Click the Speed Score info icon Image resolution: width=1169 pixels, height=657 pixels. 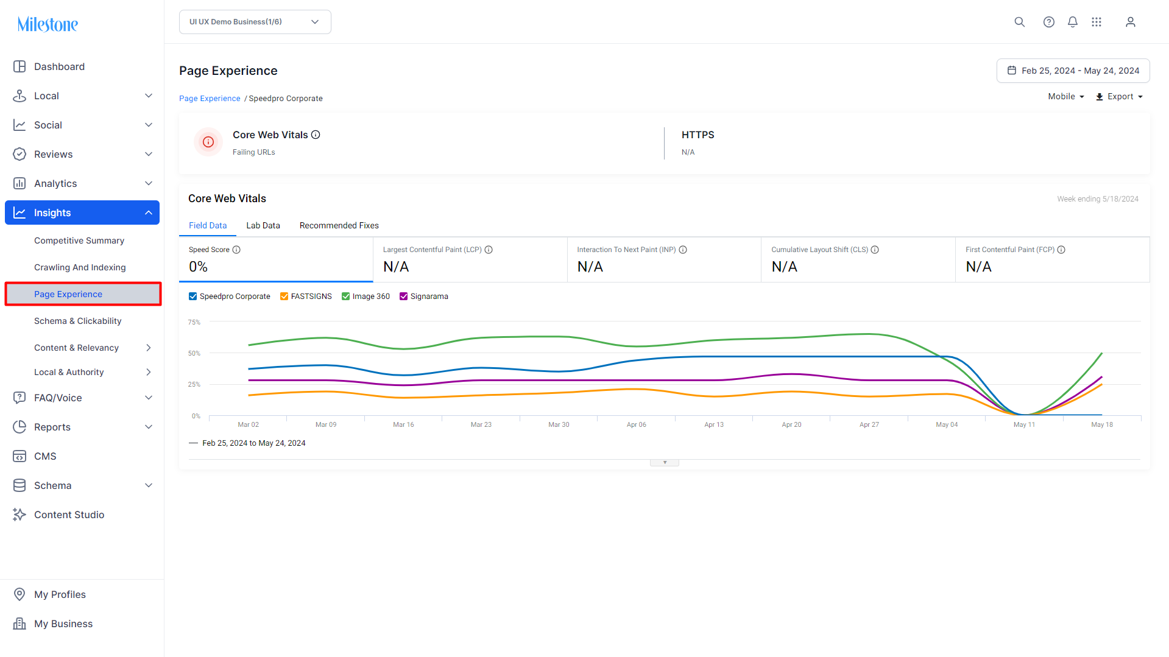pyautogui.click(x=236, y=250)
